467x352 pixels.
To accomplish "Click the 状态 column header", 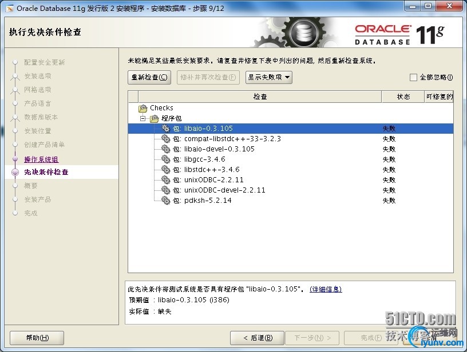I will [x=403, y=97].
